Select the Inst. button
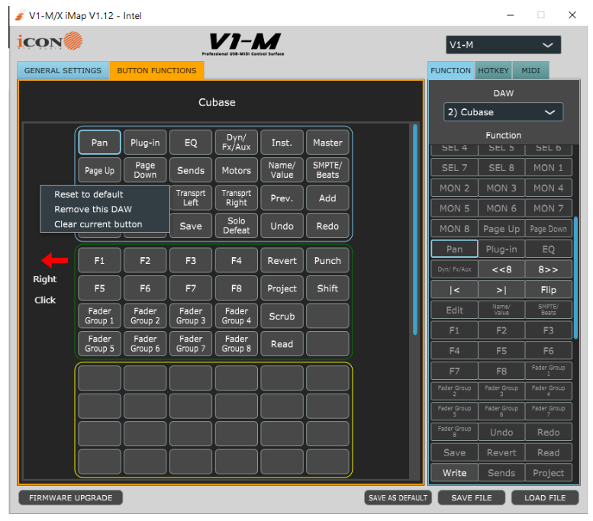Viewport: 593px width, 521px height. coord(282,143)
